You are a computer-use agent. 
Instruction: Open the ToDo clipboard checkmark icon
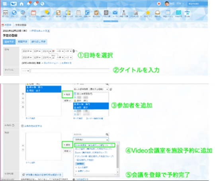(x=96, y=13)
